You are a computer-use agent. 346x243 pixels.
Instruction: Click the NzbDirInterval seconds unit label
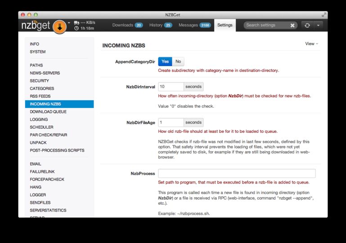click(x=193, y=87)
